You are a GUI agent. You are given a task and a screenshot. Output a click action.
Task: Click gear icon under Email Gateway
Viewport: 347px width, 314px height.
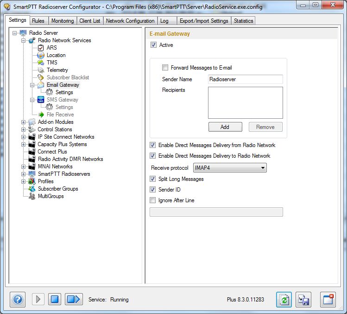tap(50, 92)
